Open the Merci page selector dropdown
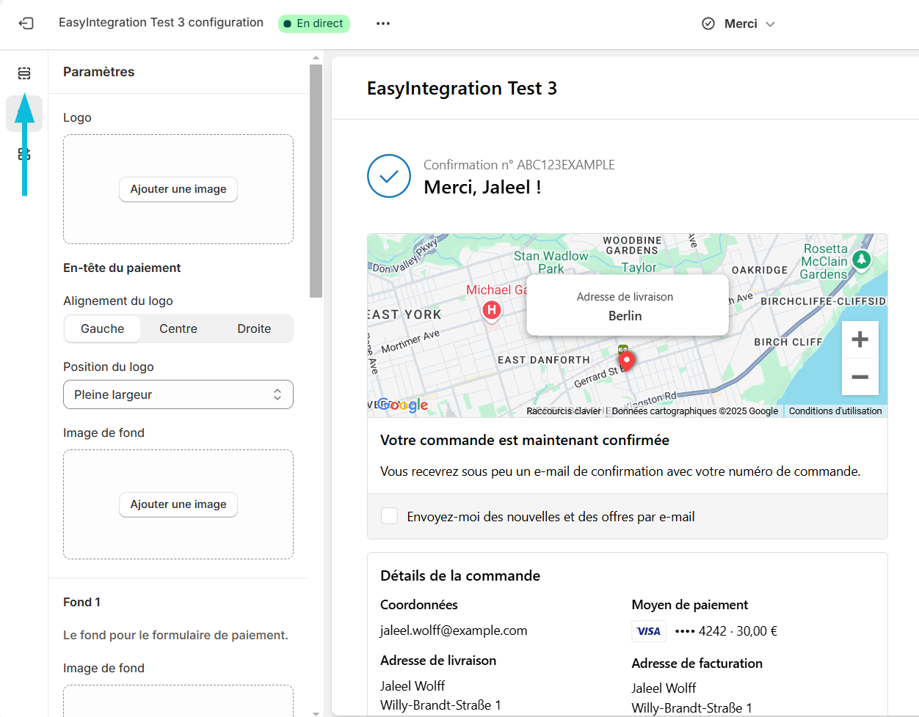This screenshot has width=919, height=717. click(739, 23)
